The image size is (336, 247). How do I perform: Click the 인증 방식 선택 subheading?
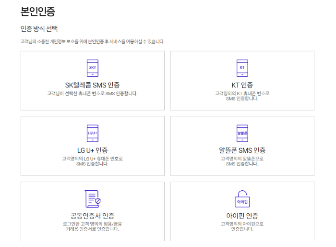(39, 29)
